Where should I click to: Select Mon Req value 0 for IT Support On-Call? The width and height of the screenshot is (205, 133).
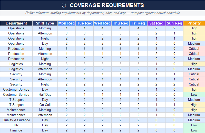(x=66, y=105)
